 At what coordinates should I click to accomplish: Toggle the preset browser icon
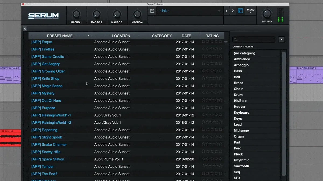point(240,11)
